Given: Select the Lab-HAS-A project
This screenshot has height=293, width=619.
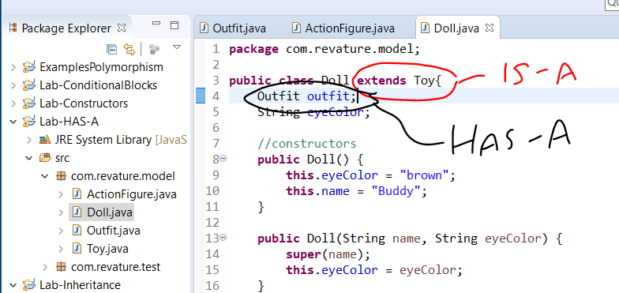Looking at the screenshot, I should click(x=69, y=122).
